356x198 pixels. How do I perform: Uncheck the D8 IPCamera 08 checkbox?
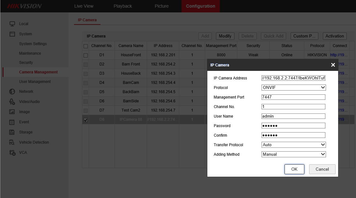click(x=85, y=120)
